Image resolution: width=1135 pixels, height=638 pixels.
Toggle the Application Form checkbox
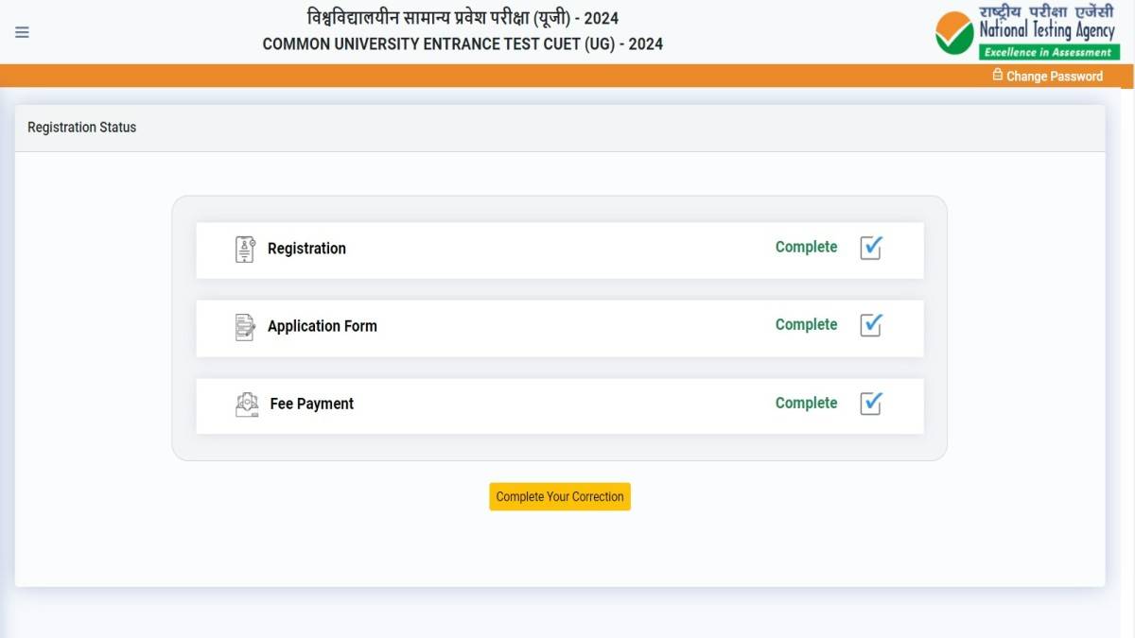pyautogui.click(x=870, y=325)
